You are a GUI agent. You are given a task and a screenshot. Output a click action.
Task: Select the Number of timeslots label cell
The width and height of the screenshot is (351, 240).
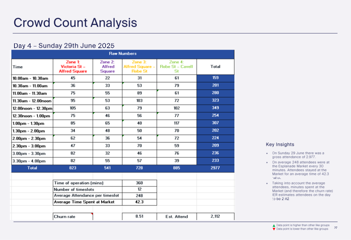coord(87,189)
